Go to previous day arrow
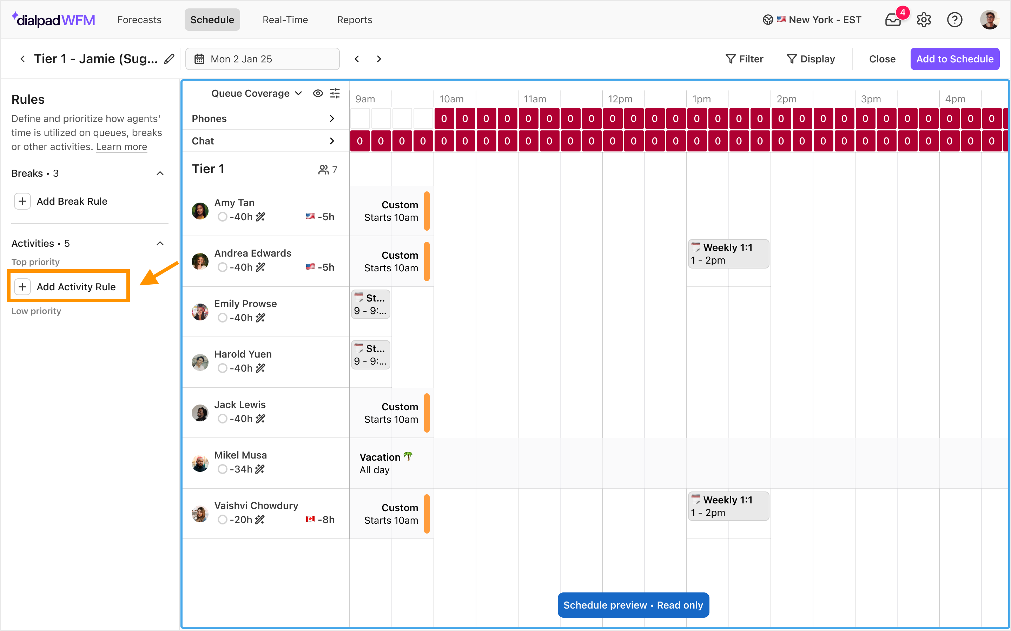Image resolution: width=1011 pixels, height=631 pixels. 357,59
